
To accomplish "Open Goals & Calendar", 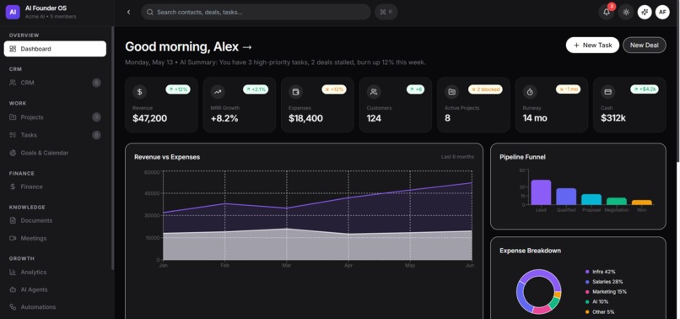I will pyautogui.click(x=55, y=153).
